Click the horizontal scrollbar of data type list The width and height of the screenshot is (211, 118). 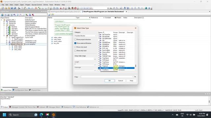(x=109, y=71)
